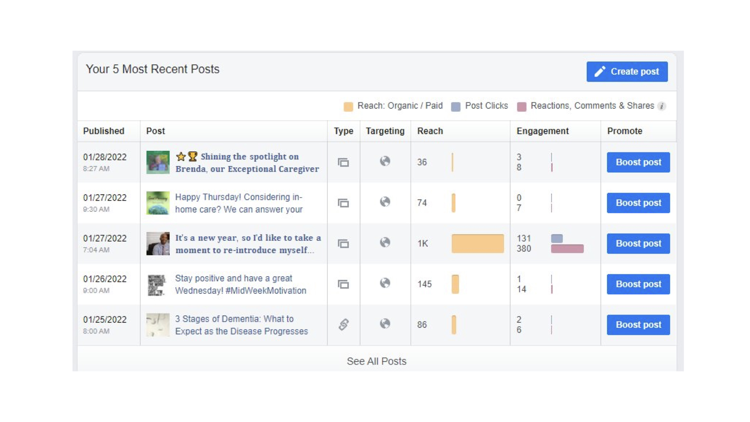Screen dimensions: 750x422
Task: Click the globe targeting icon for Brenda post
Action: (x=385, y=161)
